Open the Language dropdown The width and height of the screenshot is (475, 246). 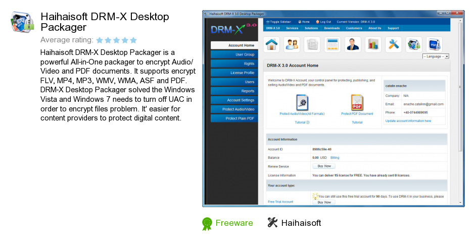coord(436,56)
